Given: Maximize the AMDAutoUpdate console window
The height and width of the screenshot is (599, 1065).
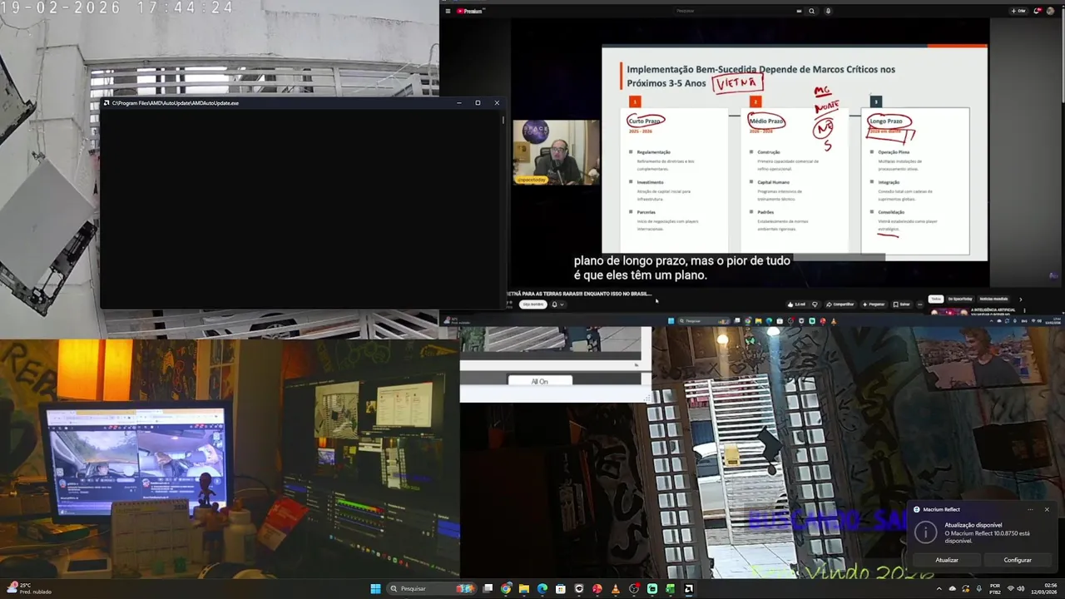Looking at the screenshot, I should (478, 103).
